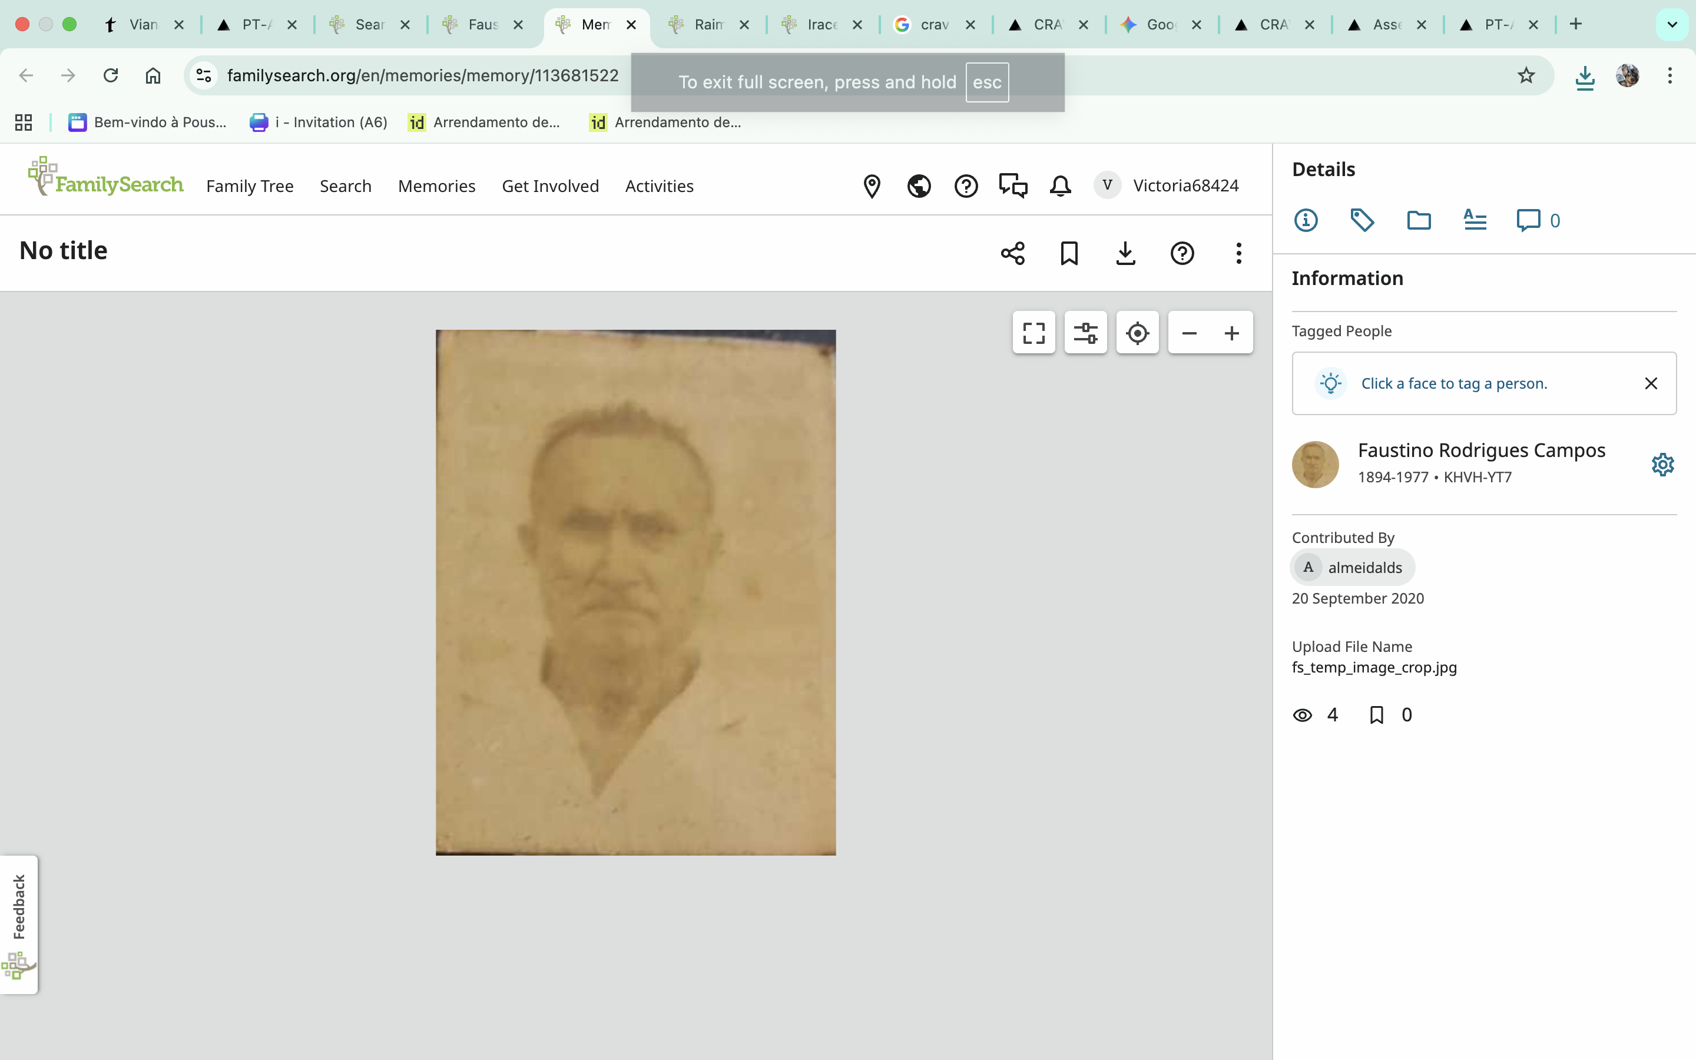Zoom in the photo with plus button

coord(1231,333)
